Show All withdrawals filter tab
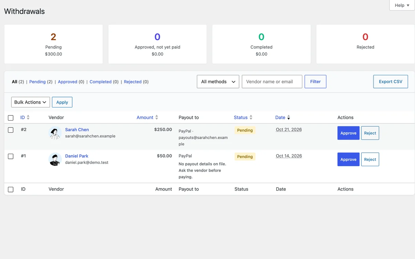Viewport: 415px width, 259px height. [15, 82]
